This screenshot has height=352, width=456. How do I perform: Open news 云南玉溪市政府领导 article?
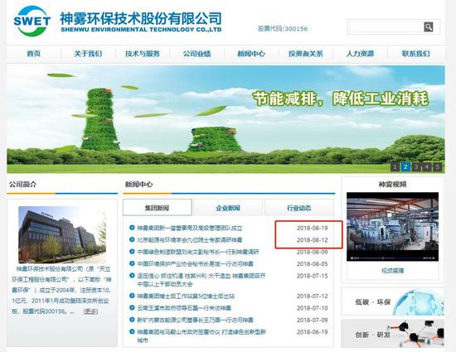coord(184,308)
